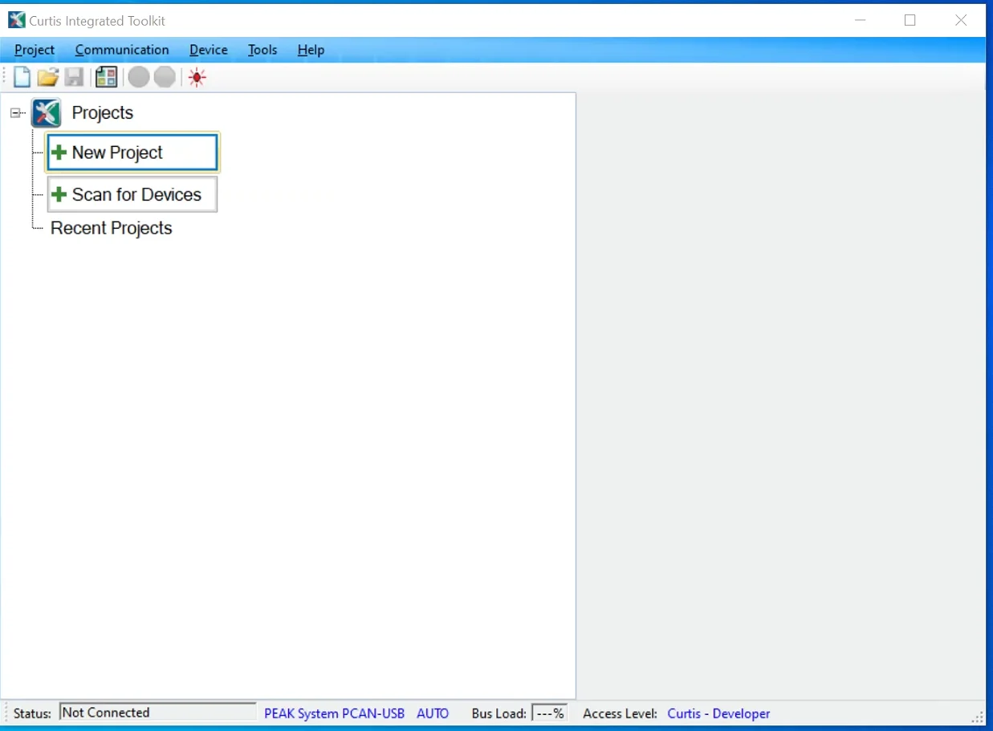Click the grayed floppy disk save icon
993x731 pixels.
74,78
